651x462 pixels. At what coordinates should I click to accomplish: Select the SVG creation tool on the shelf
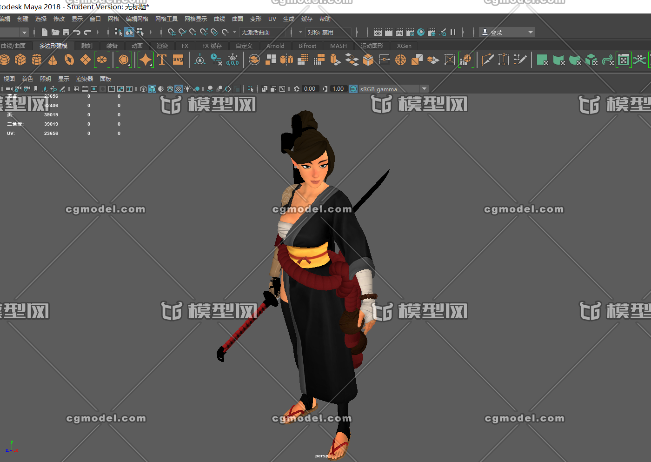178,60
